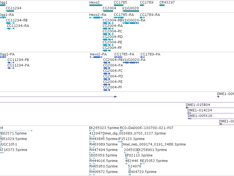Select the CG11294-PB protein label
This screenshot has height=176, width=234.
(18, 60)
